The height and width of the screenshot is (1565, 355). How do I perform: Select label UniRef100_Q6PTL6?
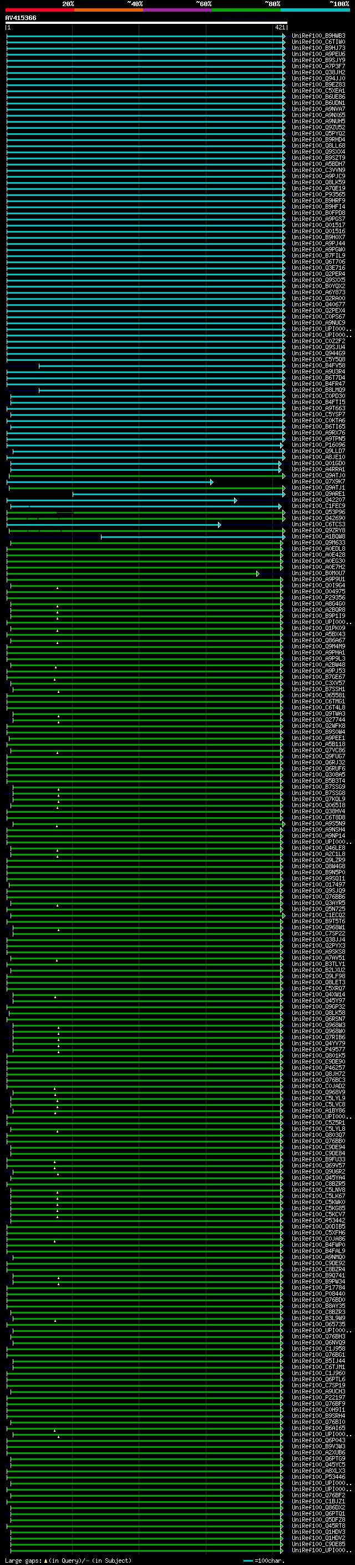click(x=318, y=1379)
